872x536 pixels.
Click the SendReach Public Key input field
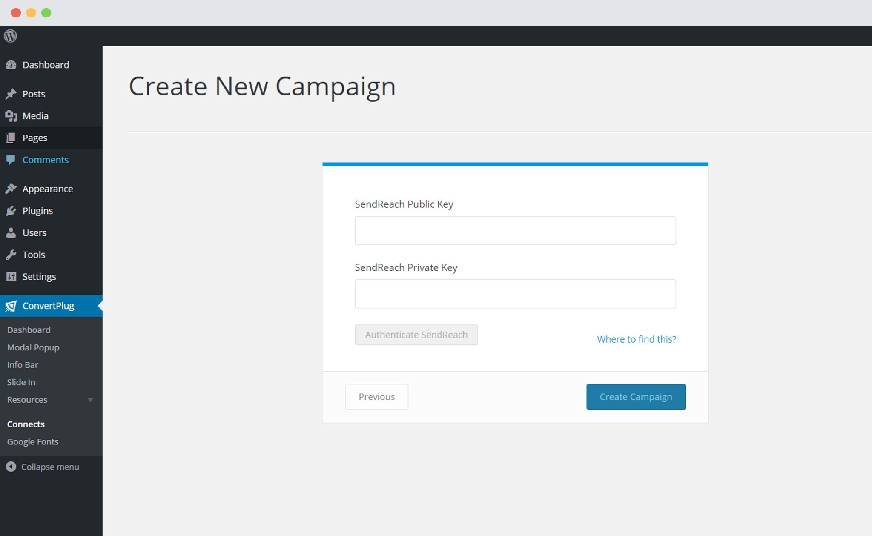coord(515,230)
